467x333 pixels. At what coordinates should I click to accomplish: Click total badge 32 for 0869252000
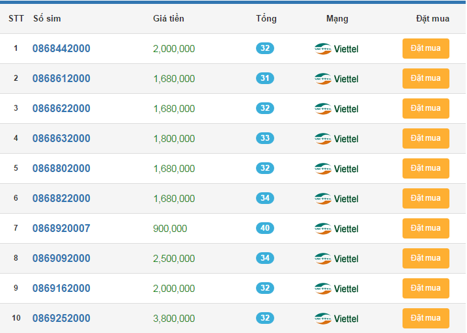click(x=265, y=318)
